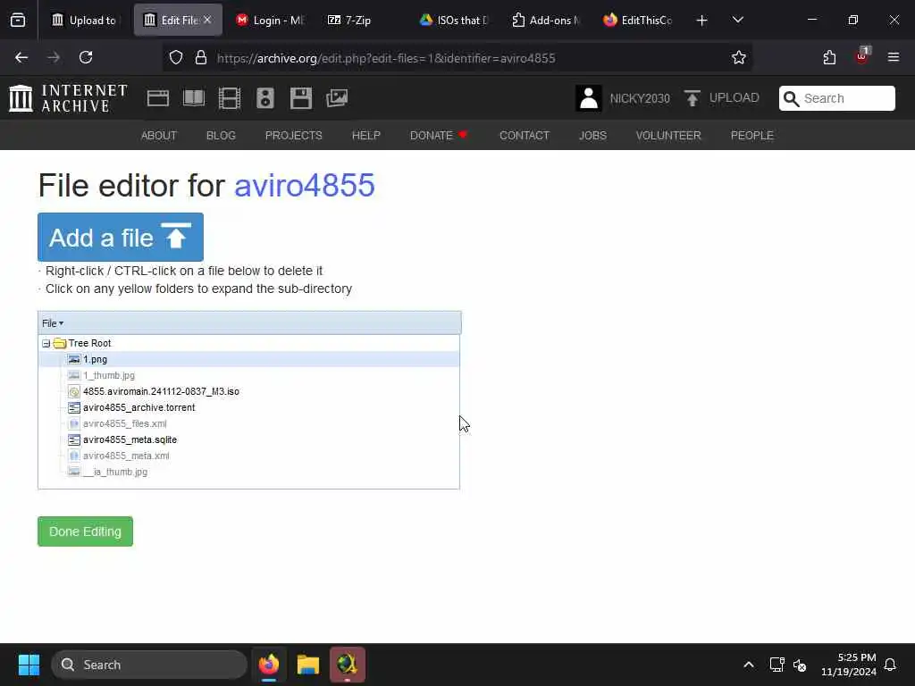Viewport: 915px width, 686px height.
Task: Click the NICKY2030 user avatar icon
Action: point(588,98)
